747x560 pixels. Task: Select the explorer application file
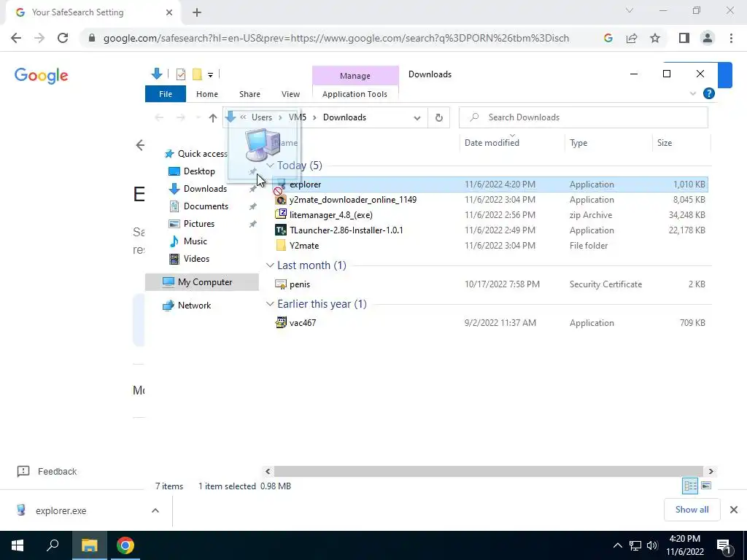coord(491,184)
